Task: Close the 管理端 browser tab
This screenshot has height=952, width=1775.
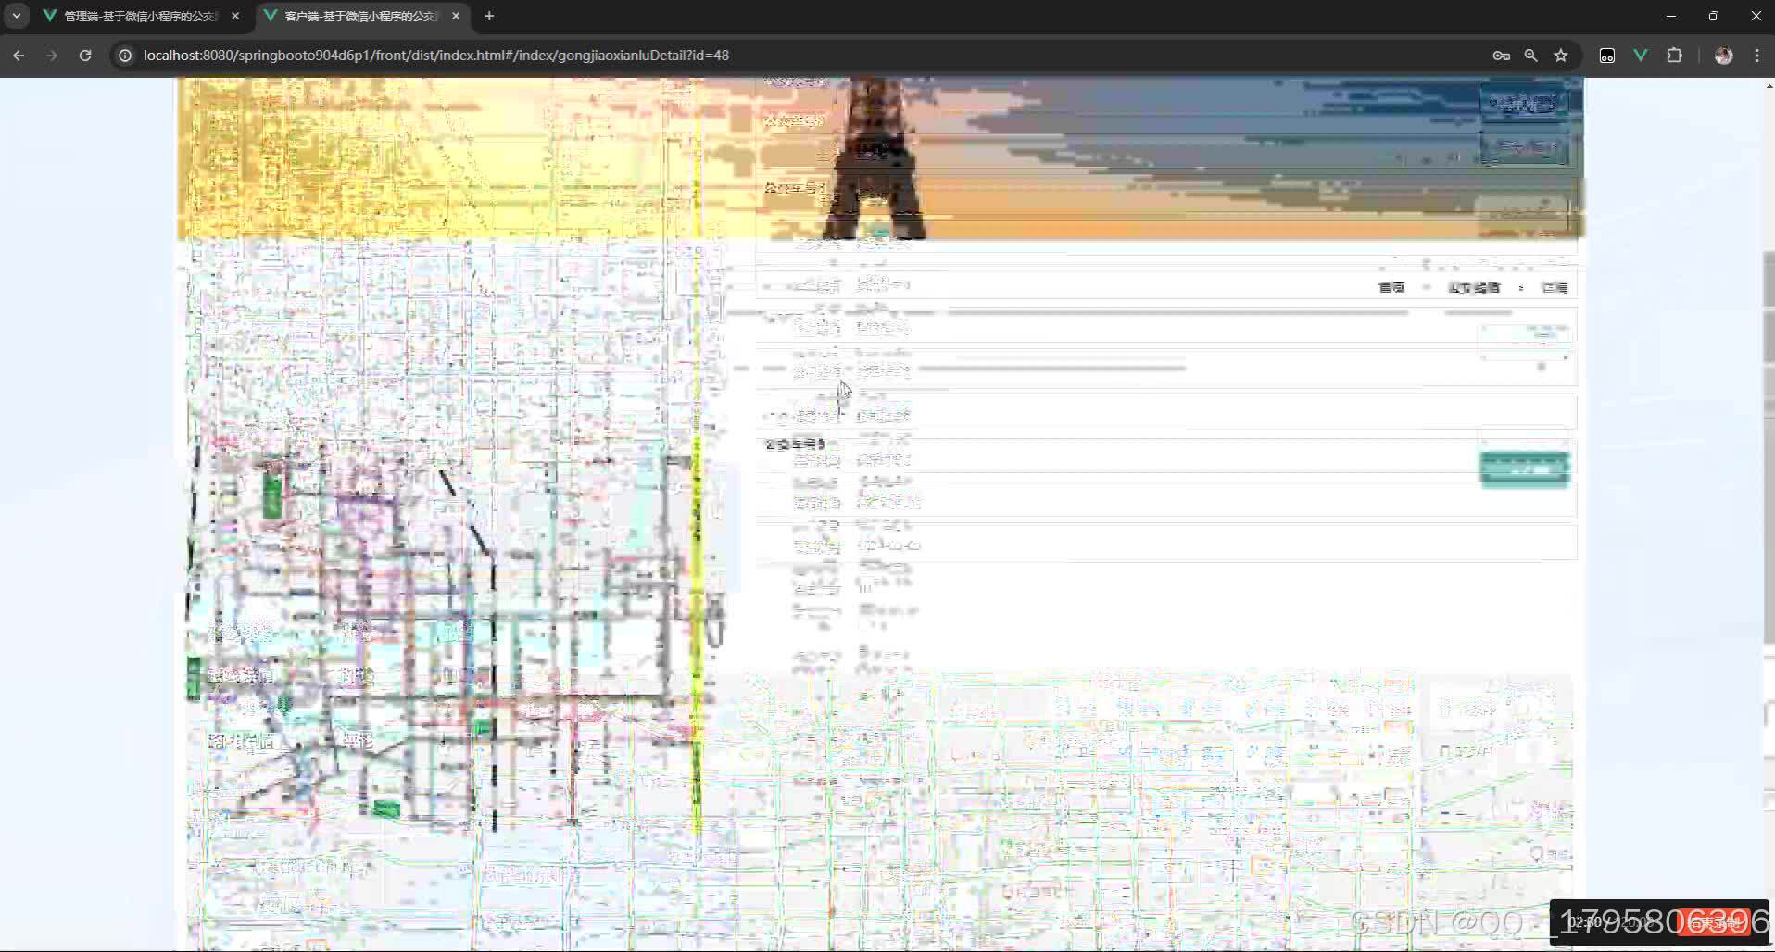Action: click(x=235, y=16)
